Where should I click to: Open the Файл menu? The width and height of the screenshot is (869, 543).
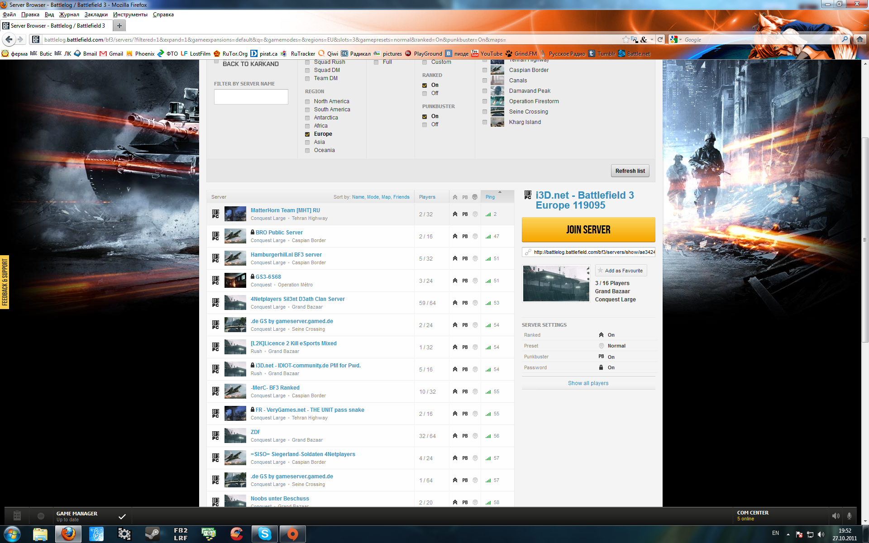[9, 14]
